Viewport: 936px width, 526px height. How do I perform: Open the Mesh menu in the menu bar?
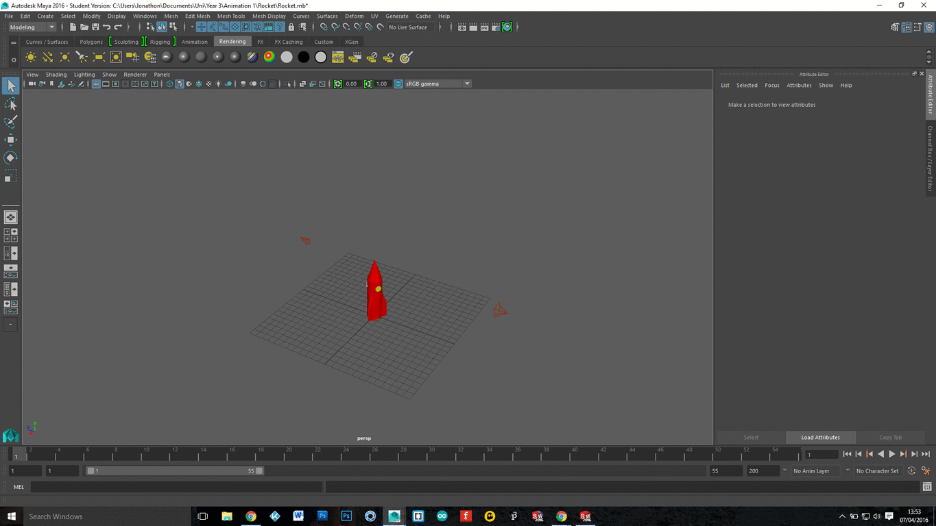(171, 16)
